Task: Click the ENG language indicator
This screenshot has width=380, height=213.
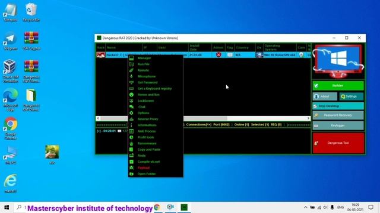Action: 340,208
